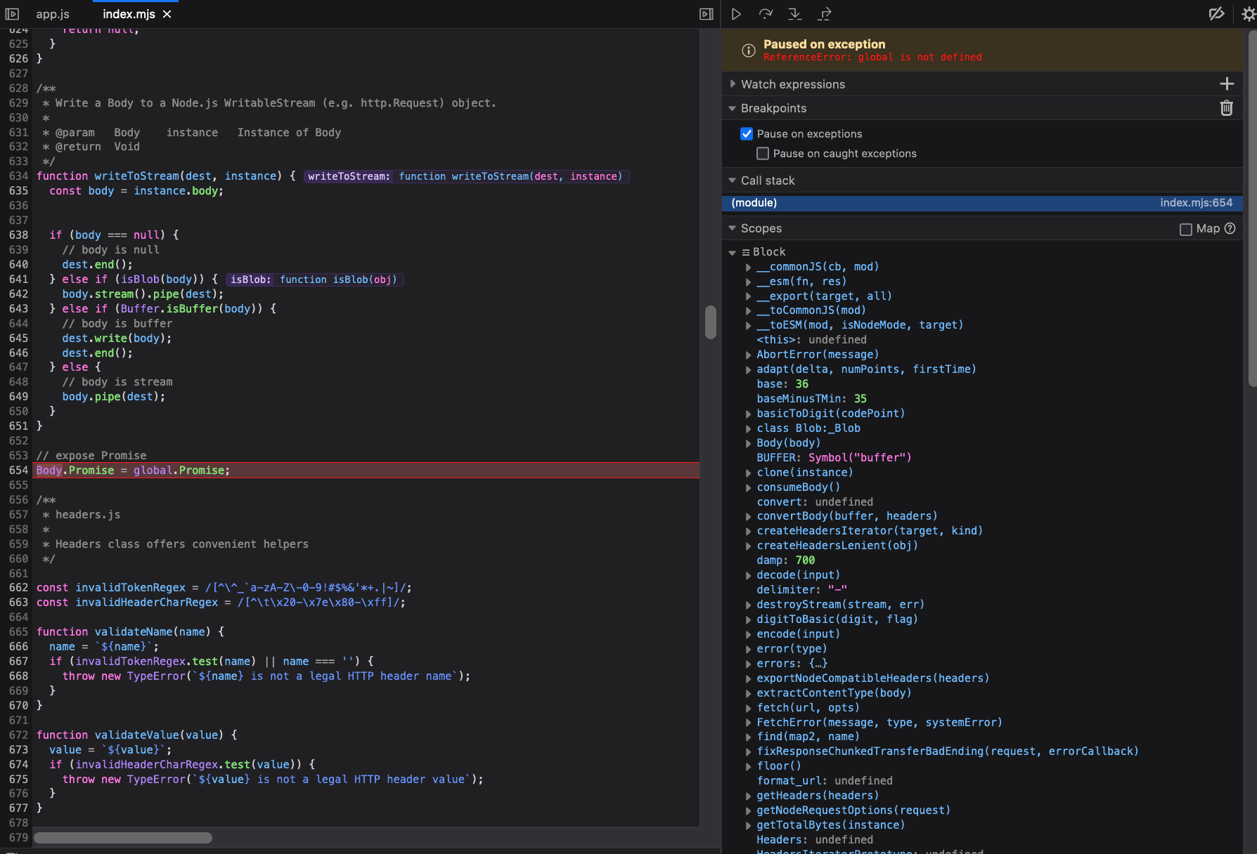Click the scopes panel scrollbar
Image resolution: width=1257 pixels, height=854 pixels.
tap(1252, 207)
